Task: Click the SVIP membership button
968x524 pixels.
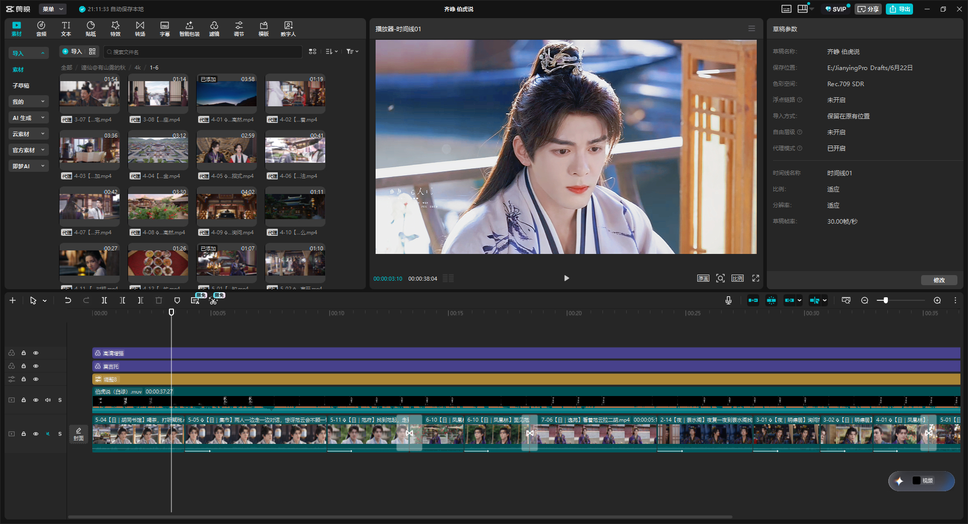Action: (x=836, y=9)
